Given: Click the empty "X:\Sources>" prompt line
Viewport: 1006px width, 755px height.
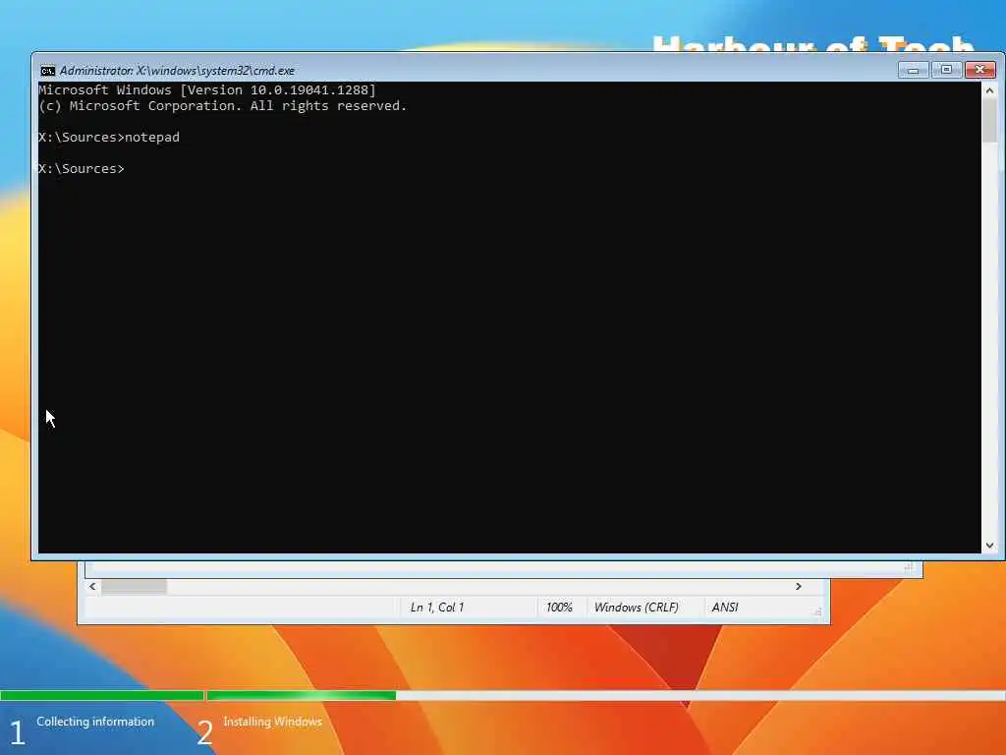Looking at the screenshot, I should coord(82,169).
